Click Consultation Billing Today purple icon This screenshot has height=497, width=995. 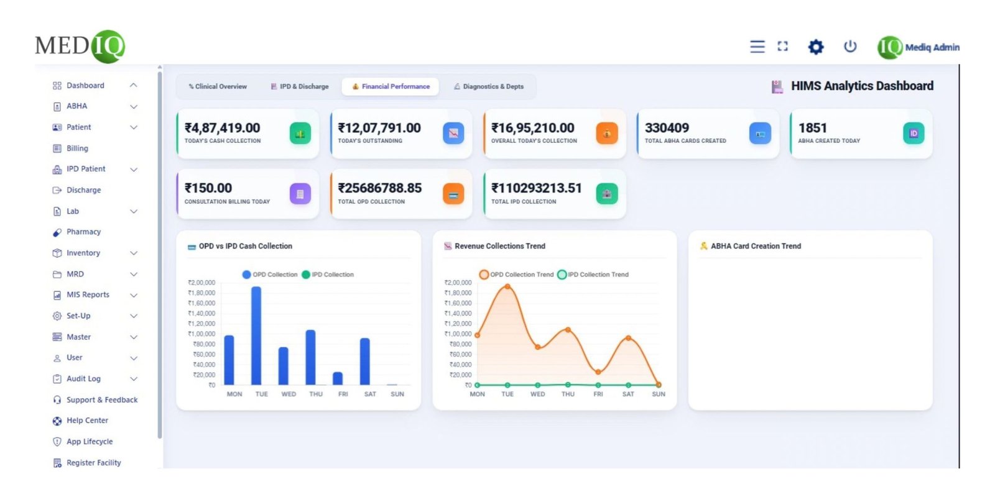click(300, 194)
